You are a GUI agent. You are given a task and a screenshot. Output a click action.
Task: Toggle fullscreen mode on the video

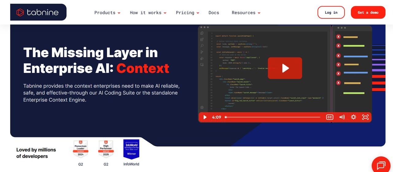pyautogui.click(x=365, y=117)
